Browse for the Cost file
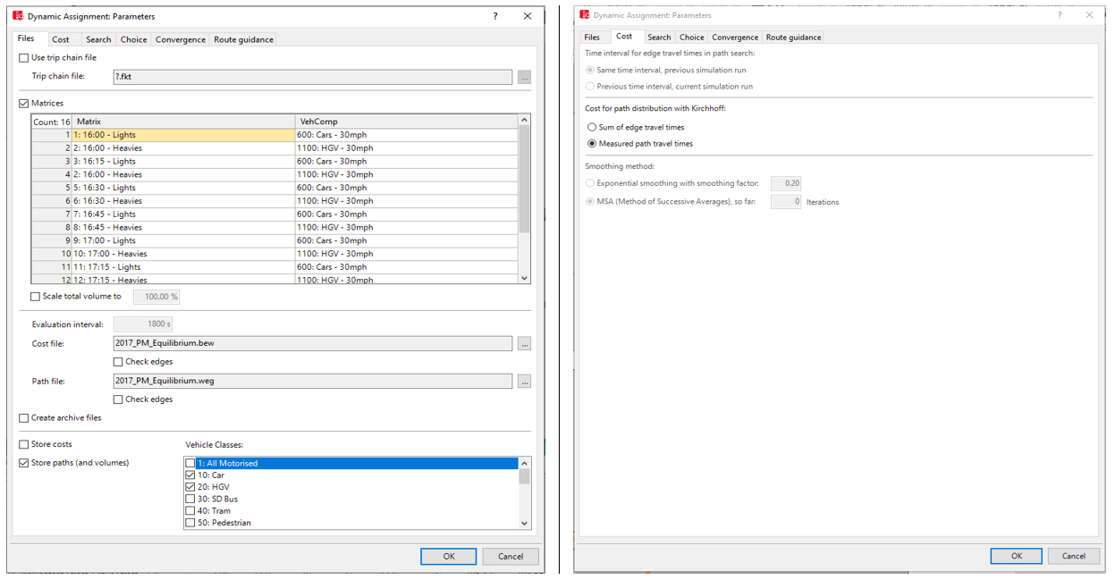This screenshot has width=1115, height=580. pos(524,343)
